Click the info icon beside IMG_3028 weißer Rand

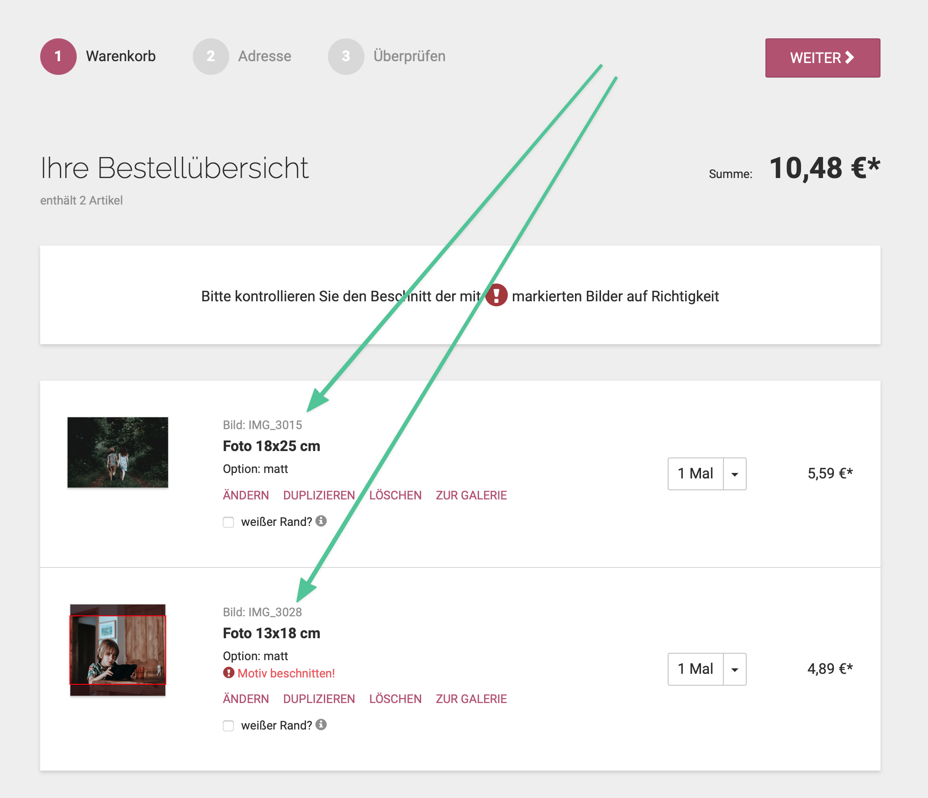321,724
